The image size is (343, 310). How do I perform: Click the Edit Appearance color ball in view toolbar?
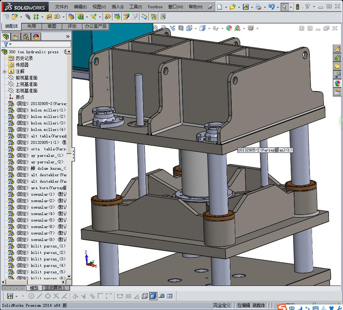(229, 28)
